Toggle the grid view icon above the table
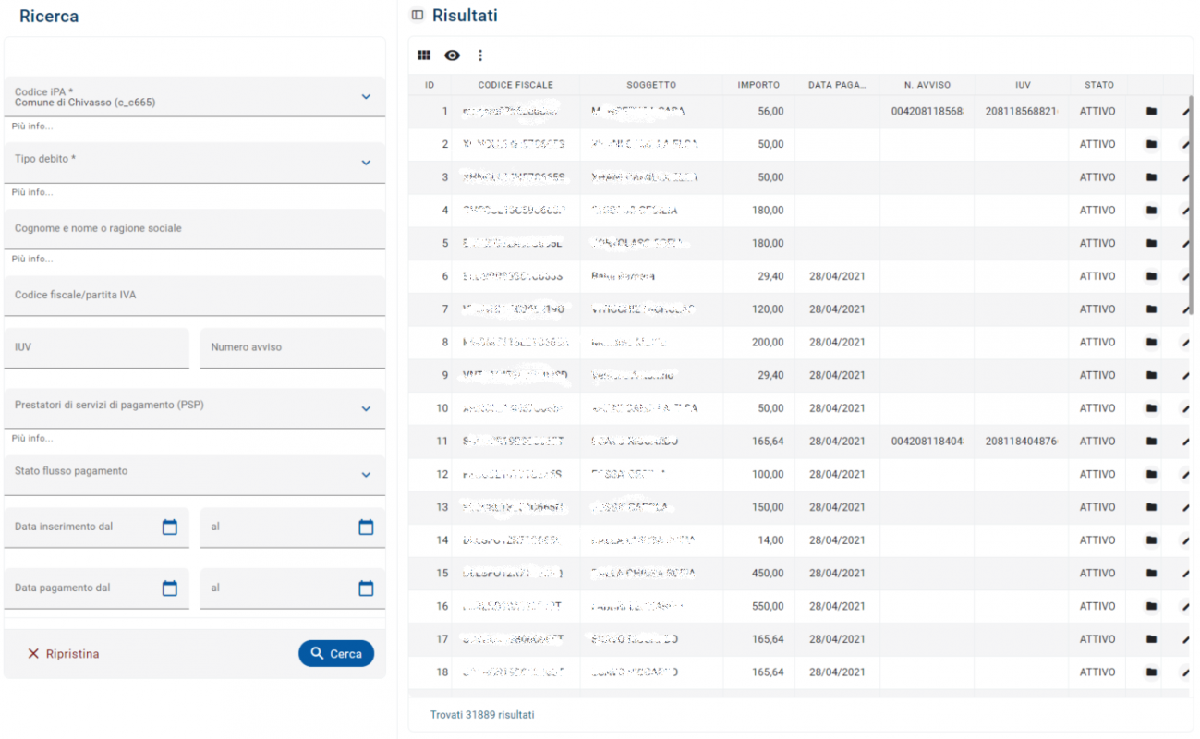The height and width of the screenshot is (739, 1200). pyautogui.click(x=424, y=55)
